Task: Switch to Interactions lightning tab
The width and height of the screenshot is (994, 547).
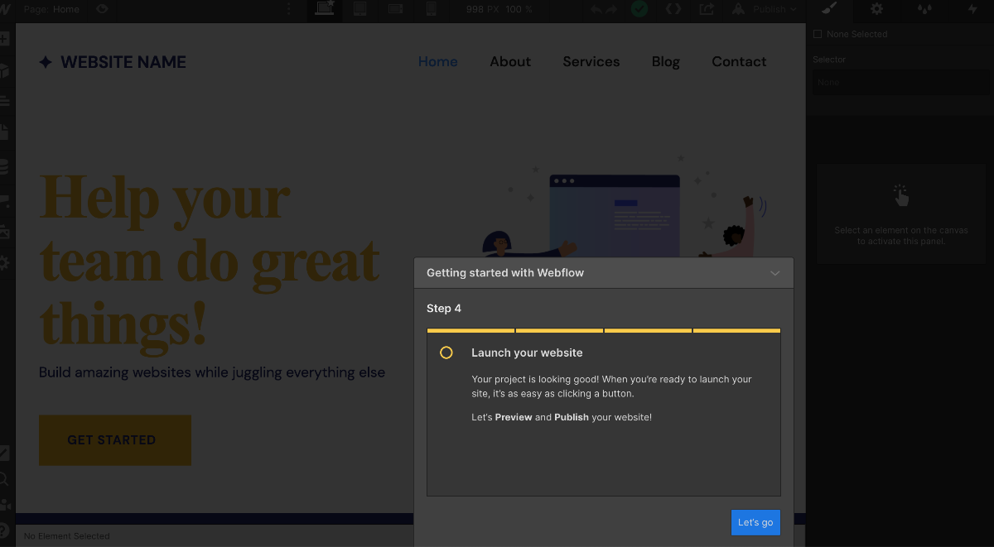Action: pos(973,9)
